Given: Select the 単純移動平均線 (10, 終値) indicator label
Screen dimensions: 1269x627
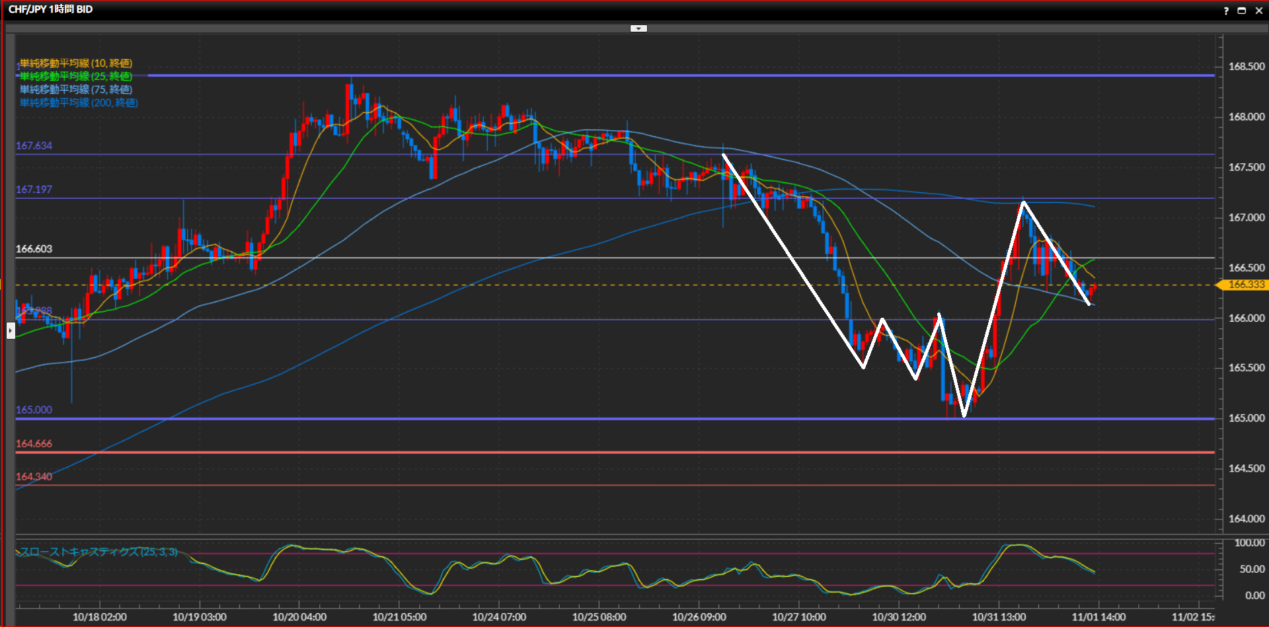Looking at the screenshot, I should (x=76, y=63).
